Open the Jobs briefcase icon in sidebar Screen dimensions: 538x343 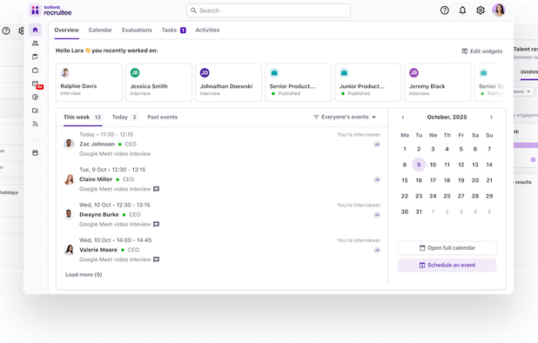[35, 71]
